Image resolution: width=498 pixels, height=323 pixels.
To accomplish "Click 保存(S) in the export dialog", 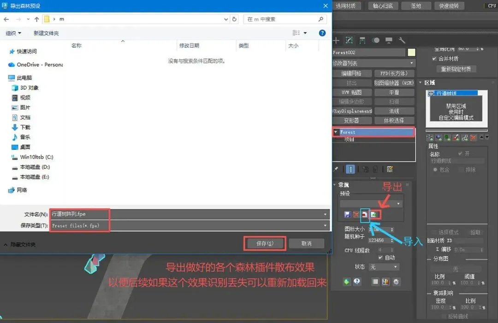I will coord(265,243).
